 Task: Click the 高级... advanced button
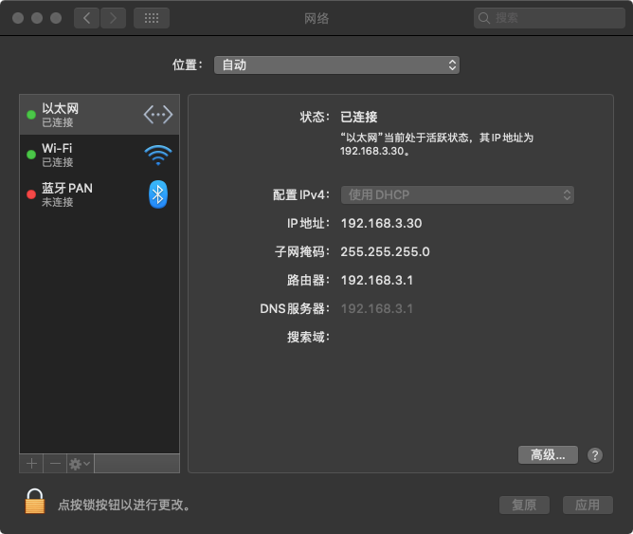click(x=548, y=455)
